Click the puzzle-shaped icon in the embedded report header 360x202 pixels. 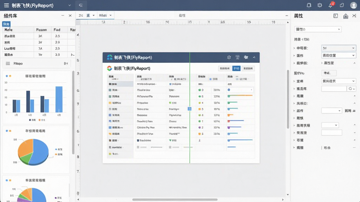coord(246,57)
